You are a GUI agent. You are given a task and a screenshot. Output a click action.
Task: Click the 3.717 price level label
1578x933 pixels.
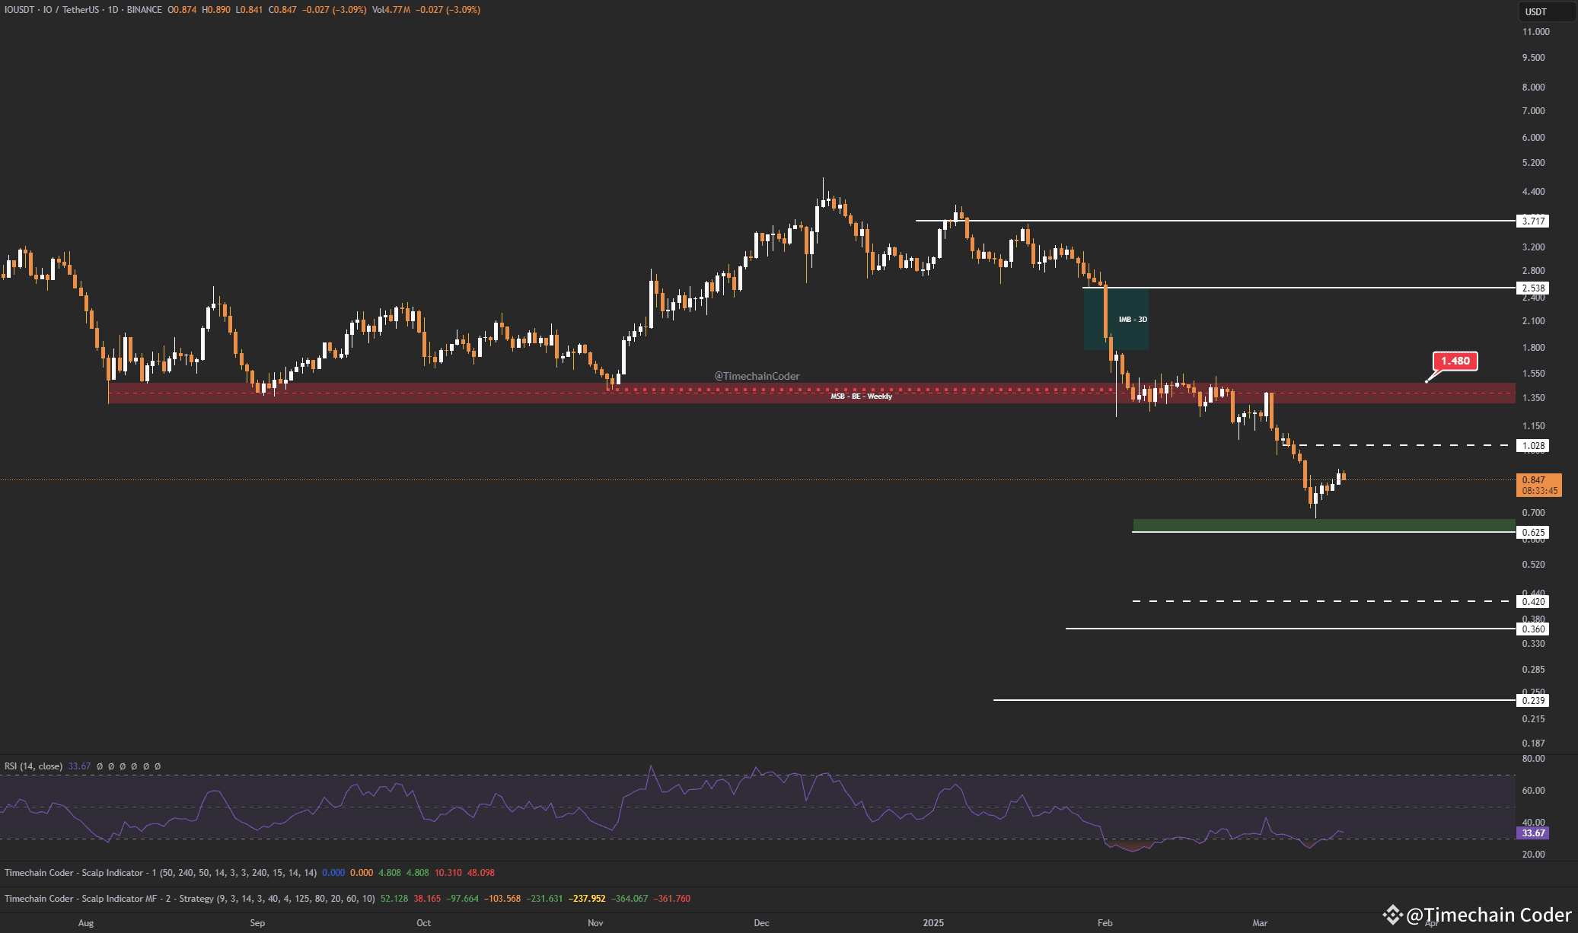click(x=1533, y=221)
